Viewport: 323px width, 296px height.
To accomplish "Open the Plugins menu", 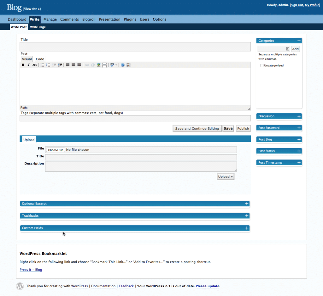I will 130,19.
